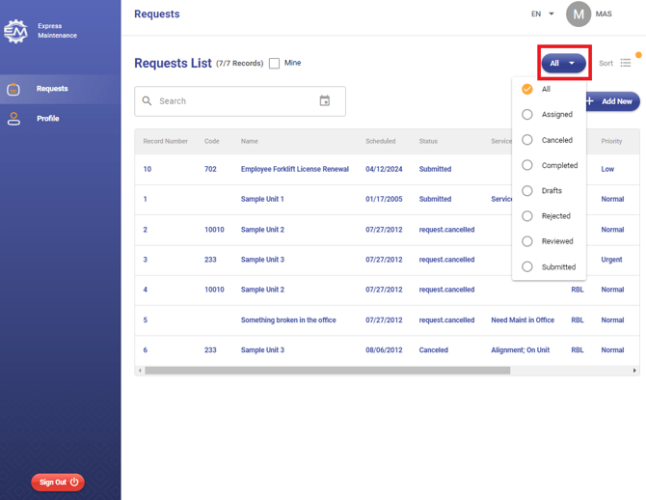The image size is (646, 500).
Task: Open Employee Forklift License Renewal request
Action: point(294,169)
